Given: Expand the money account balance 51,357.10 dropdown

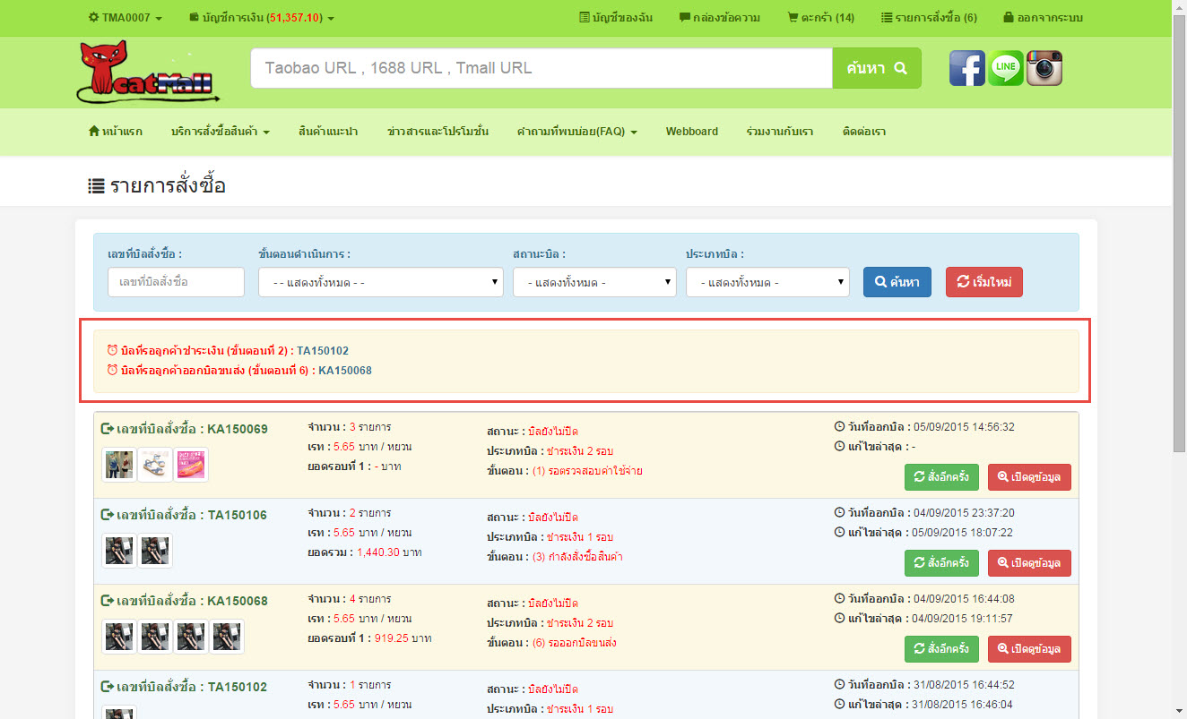Looking at the screenshot, I should [262, 18].
